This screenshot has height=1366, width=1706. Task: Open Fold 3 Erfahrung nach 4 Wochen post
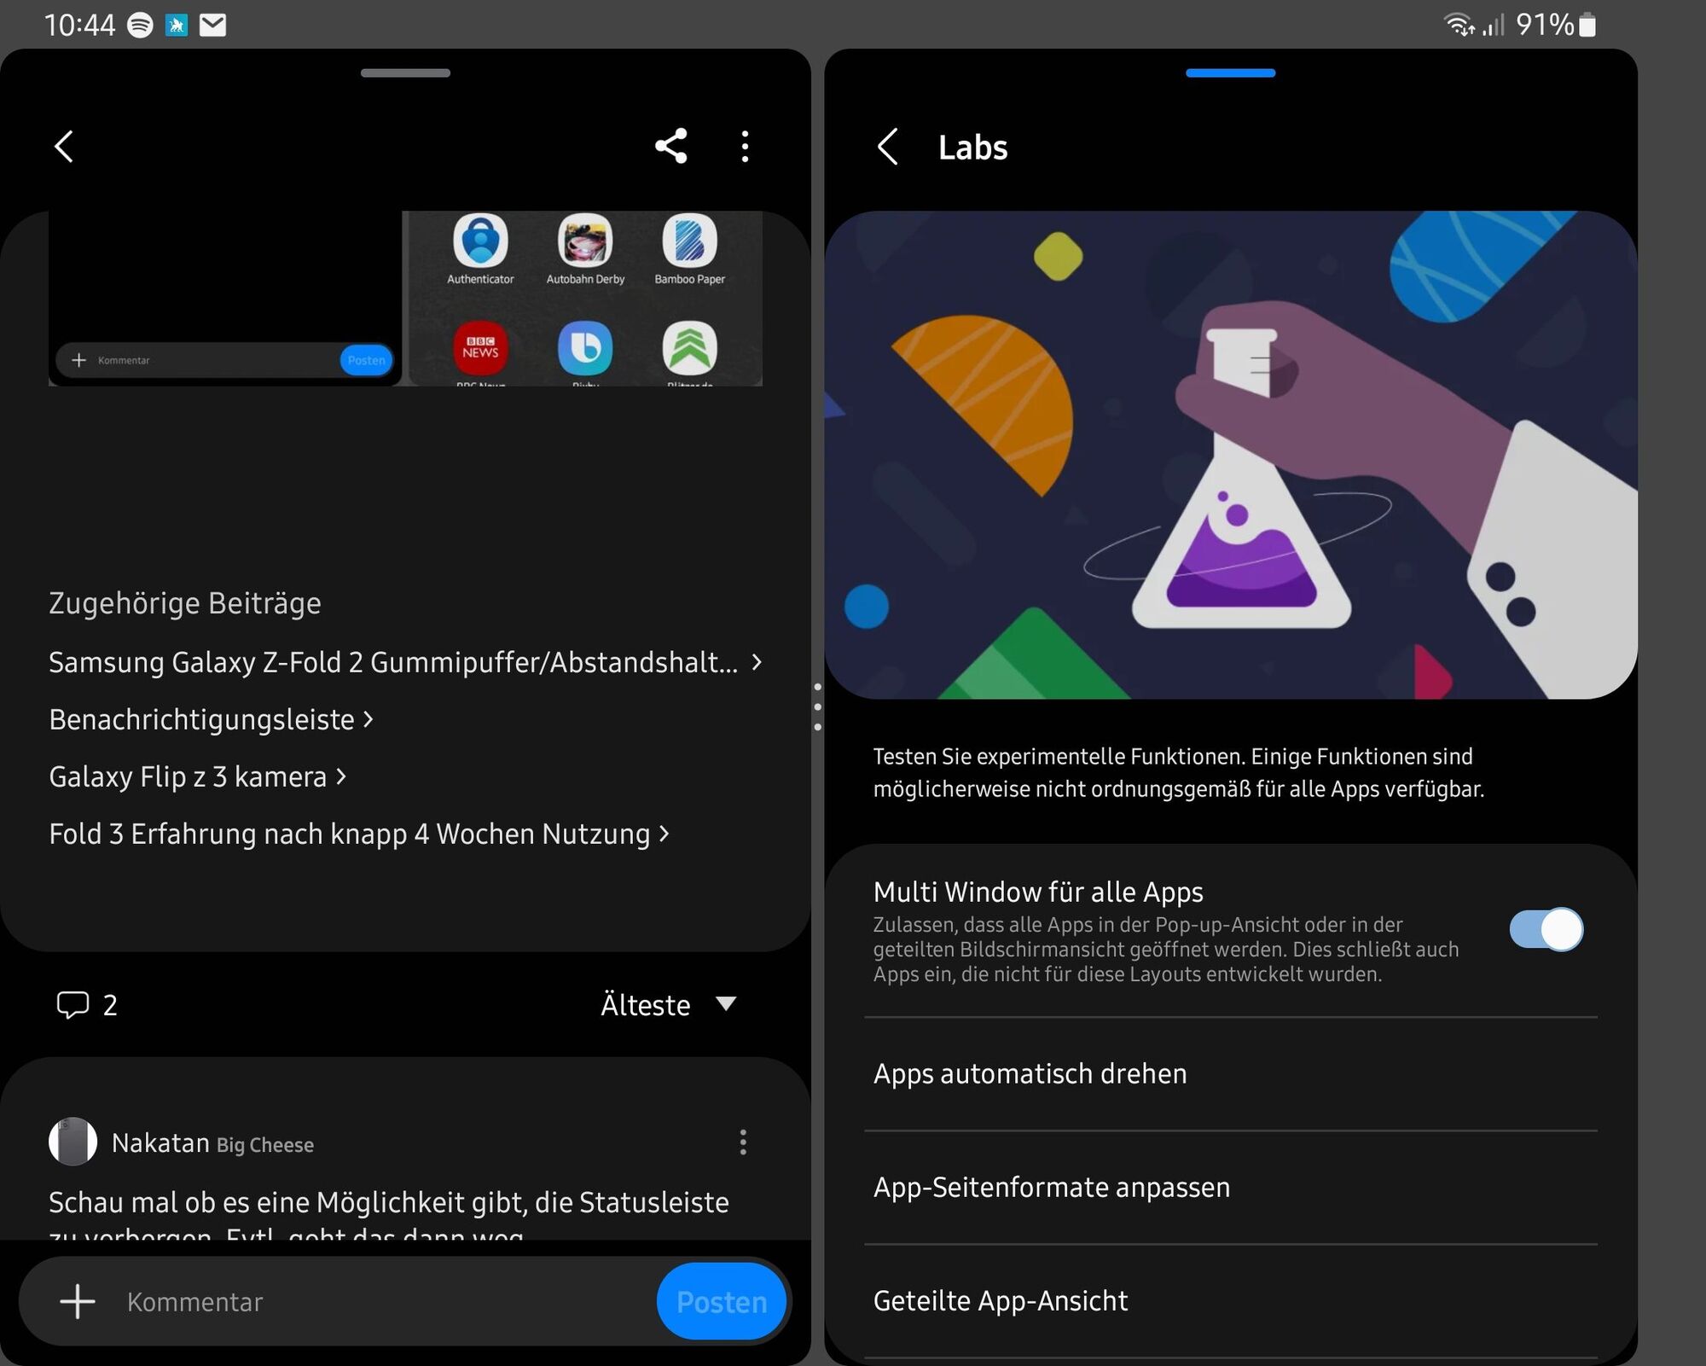359,834
